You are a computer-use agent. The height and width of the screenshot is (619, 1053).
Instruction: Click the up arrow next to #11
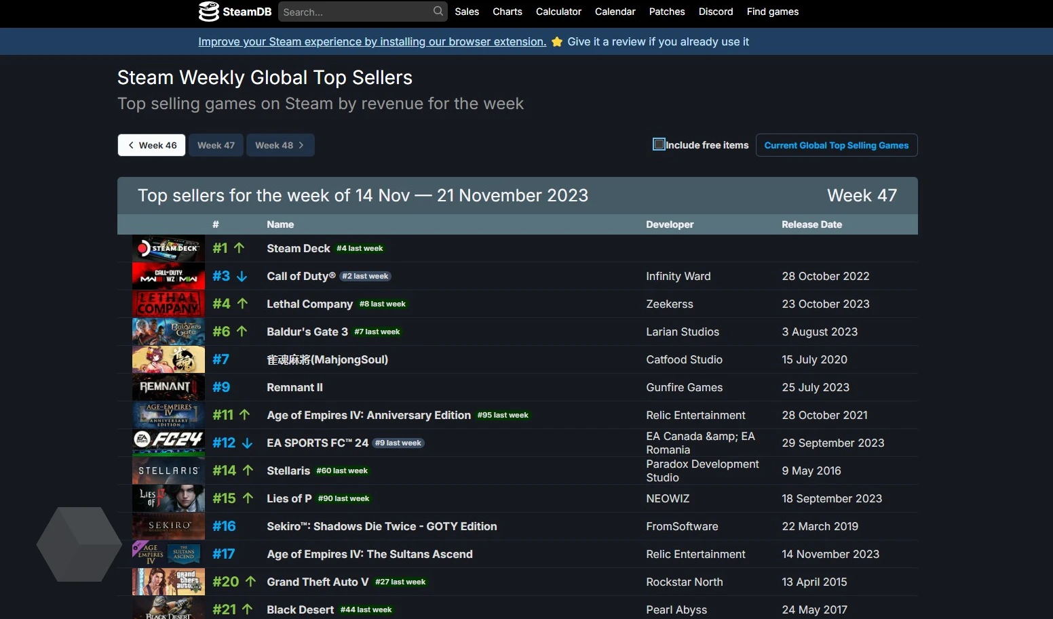point(244,415)
